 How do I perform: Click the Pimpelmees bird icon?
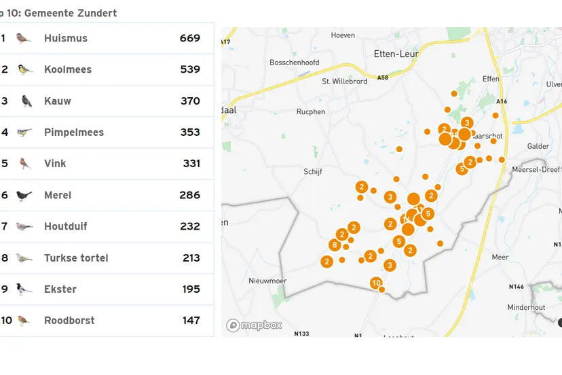24,132
